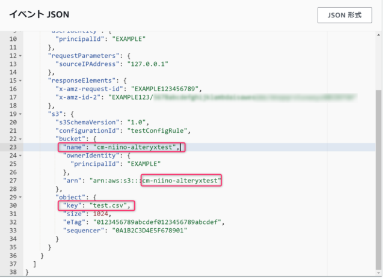Click the scrollbar up arrow

(378, 35)
